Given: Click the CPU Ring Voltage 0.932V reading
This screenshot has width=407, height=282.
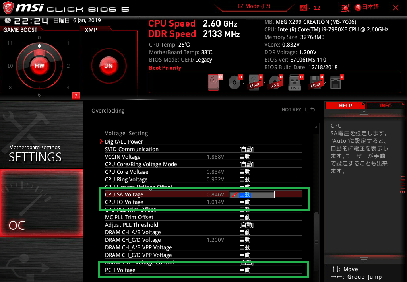Looking at the screenshot, I should point(215,179).
